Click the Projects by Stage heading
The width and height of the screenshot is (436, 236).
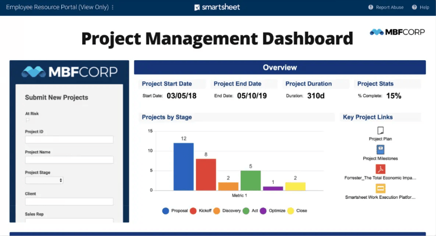click(x=167, y=117)
